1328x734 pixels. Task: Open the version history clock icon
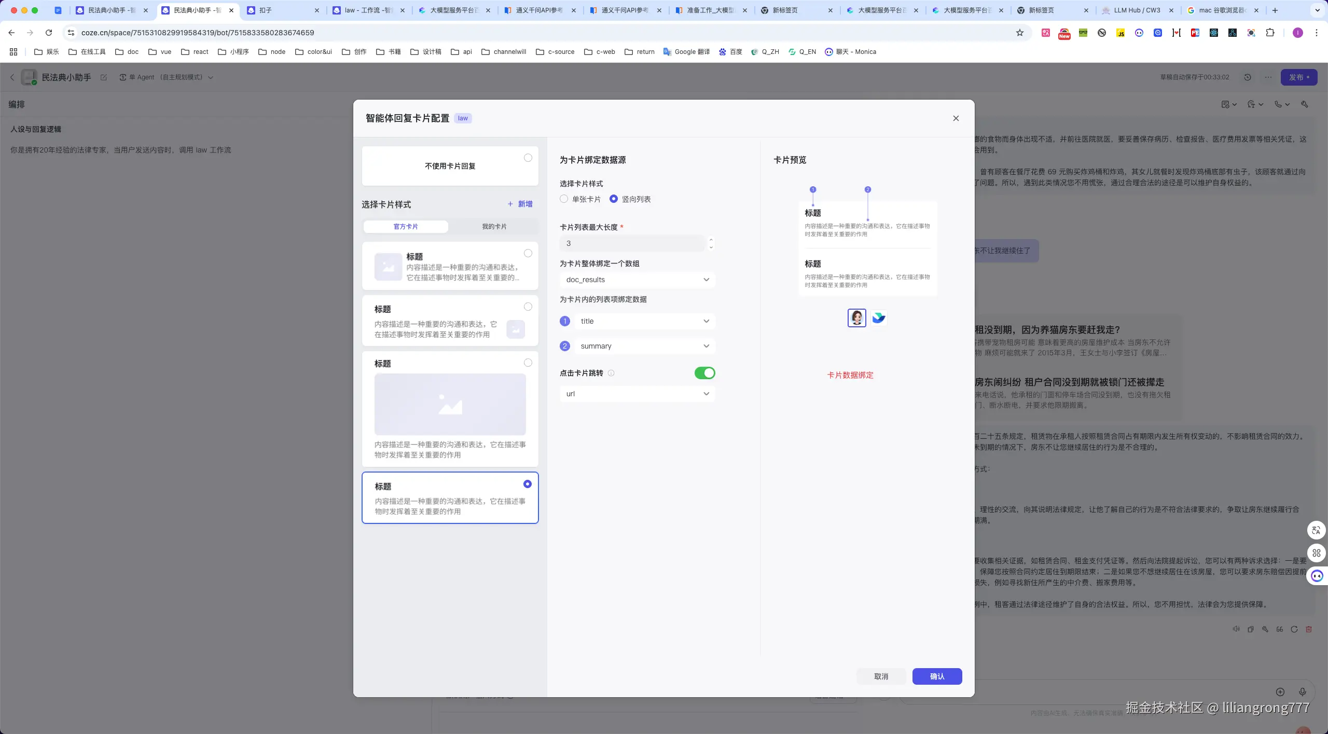click(x=1248, y=77)
